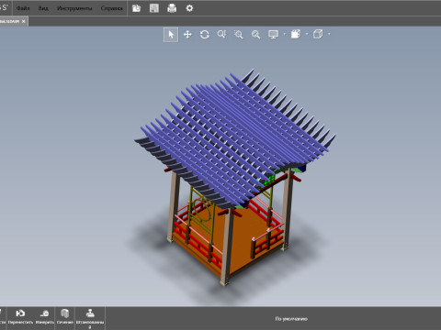Click the monitor display style icon
The image size is (441, 330).
[273, 35]
